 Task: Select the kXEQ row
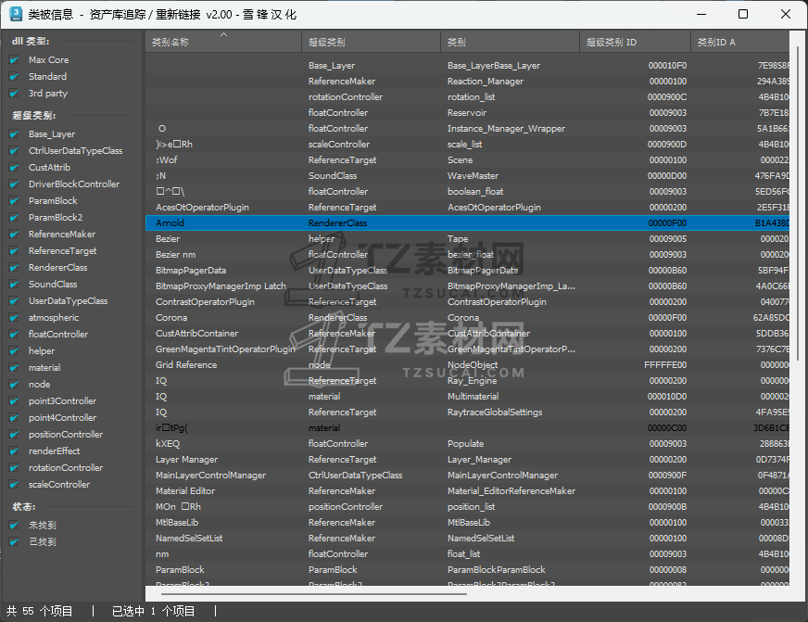pyautogui.click(x=467, y=444)
